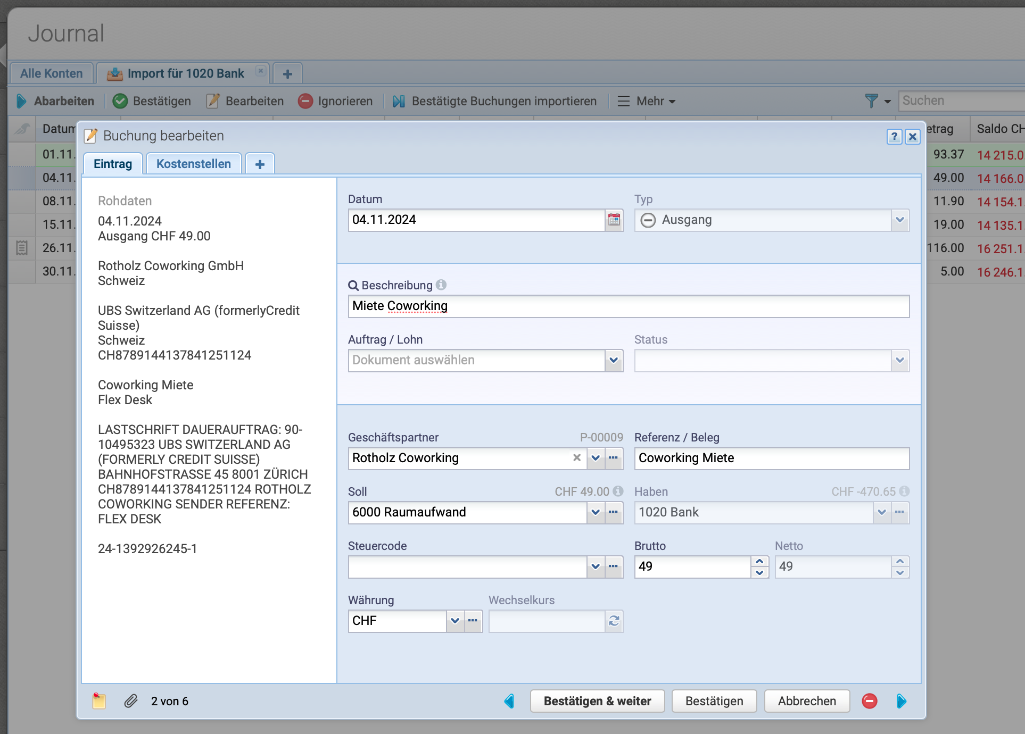Close the Buchung bearbeiten dialog

[x=913, y=137]
